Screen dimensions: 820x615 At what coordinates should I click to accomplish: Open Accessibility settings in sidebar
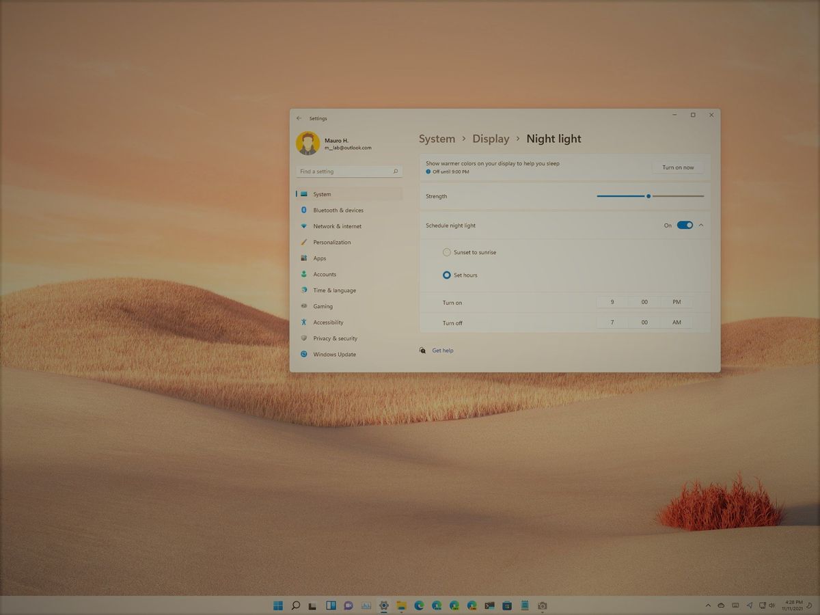[x=349, y=323]
